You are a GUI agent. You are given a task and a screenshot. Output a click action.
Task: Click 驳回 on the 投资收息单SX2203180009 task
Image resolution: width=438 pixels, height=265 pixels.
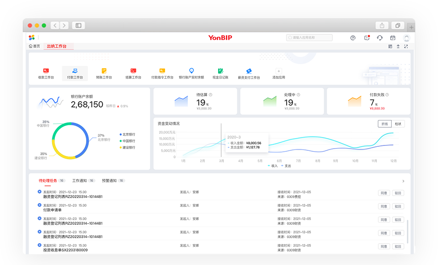pos(397,246)
